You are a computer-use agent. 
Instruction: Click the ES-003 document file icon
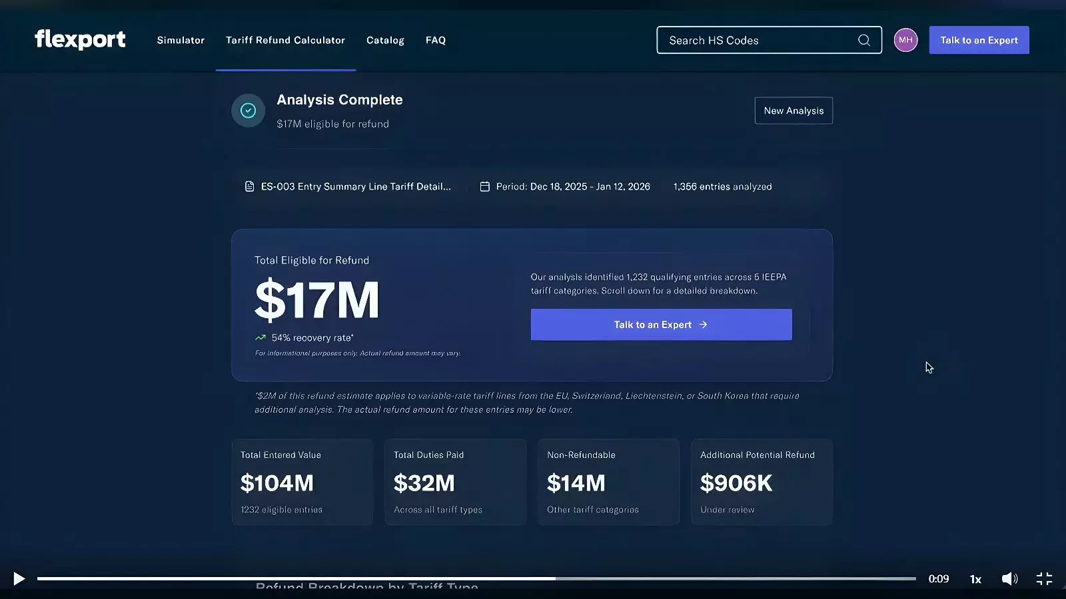[249, 186]
